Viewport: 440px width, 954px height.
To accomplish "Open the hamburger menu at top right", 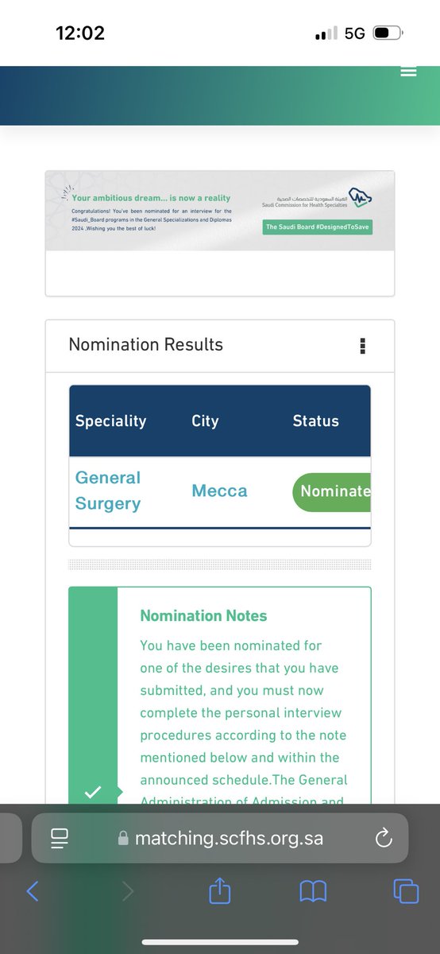I will [x=408, y=72].
